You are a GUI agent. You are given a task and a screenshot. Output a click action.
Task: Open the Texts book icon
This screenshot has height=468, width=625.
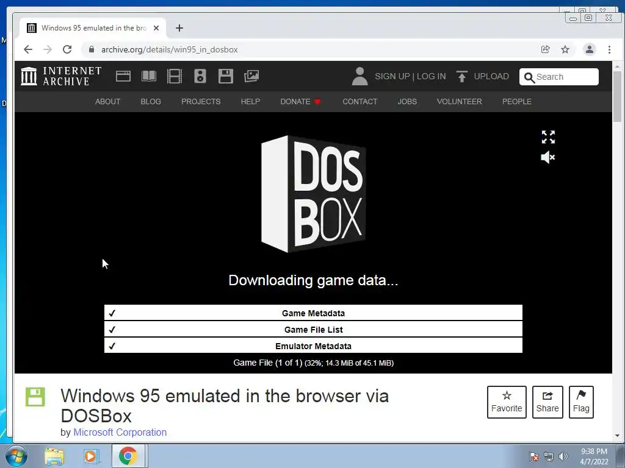(x=149, y=76)
